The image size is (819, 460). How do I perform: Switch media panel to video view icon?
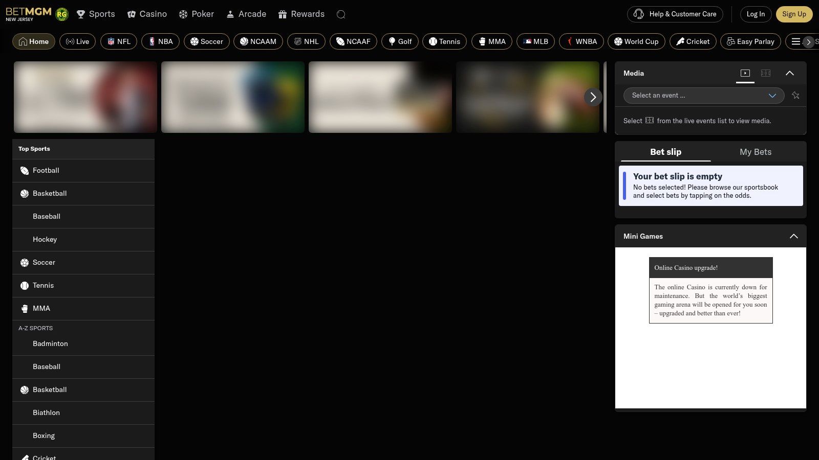[x=745, y=73]
